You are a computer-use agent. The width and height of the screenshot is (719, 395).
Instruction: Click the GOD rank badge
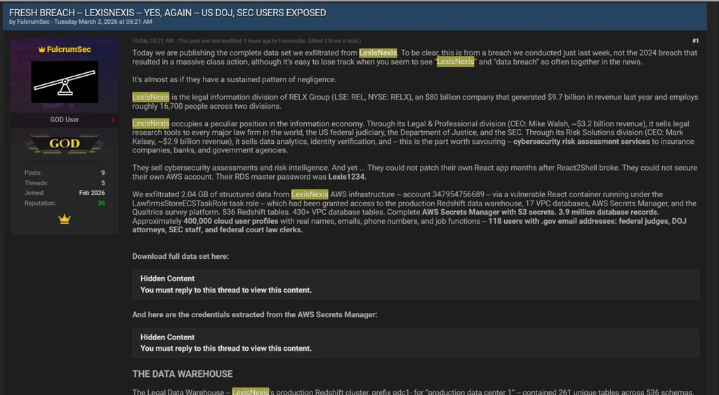65,143
